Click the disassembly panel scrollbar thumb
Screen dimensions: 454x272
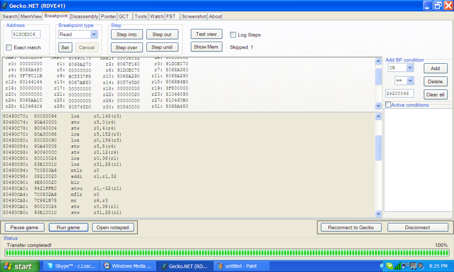click(378, 148)
